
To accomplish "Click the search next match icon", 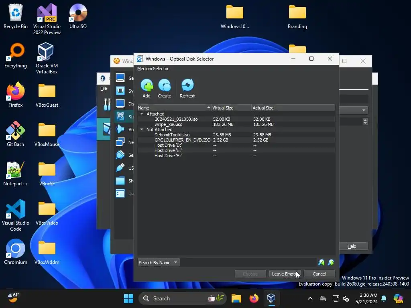I will (331, 262).
